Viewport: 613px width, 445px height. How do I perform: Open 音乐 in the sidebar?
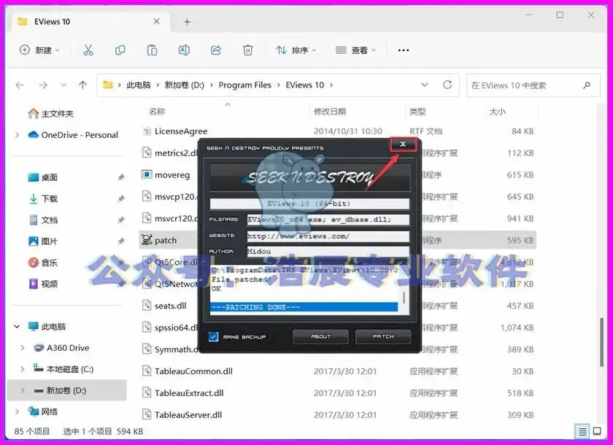tap(43, 263)
